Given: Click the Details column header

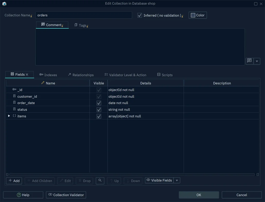Looking at the screenshot, I should [145, 83].
